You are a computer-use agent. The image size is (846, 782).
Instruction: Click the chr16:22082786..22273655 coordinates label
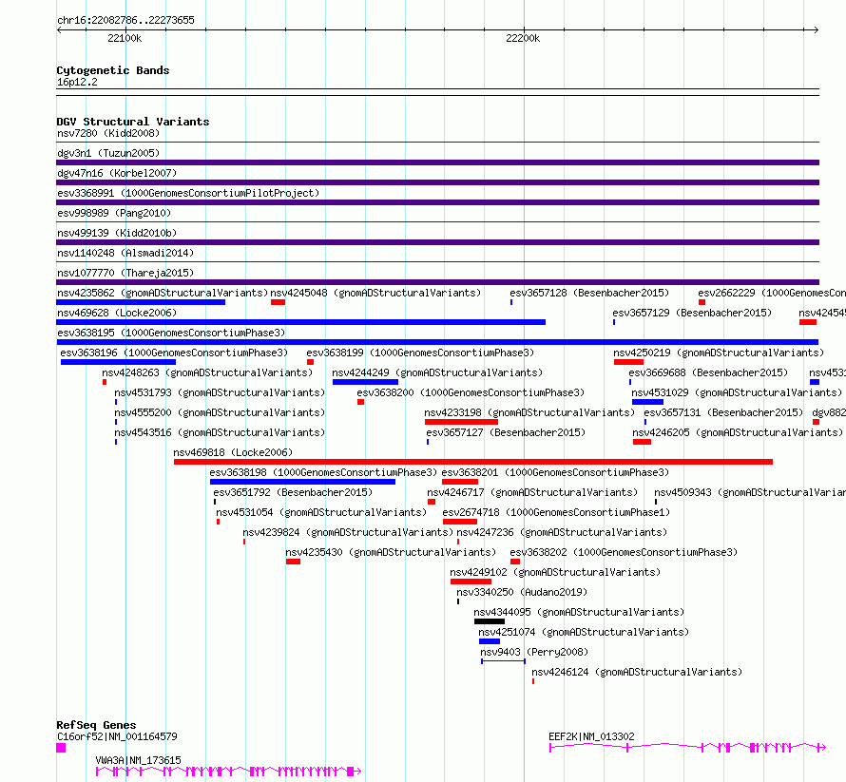[x=125, y=21]
